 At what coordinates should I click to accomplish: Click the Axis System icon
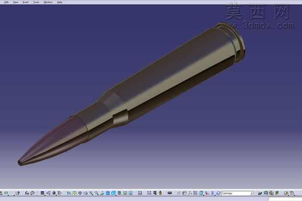(190, 193)
